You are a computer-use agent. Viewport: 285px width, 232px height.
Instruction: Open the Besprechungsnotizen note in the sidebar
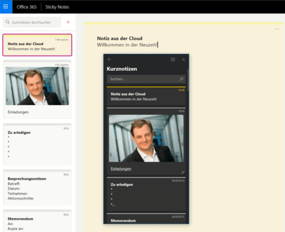[x=37, y=187]
